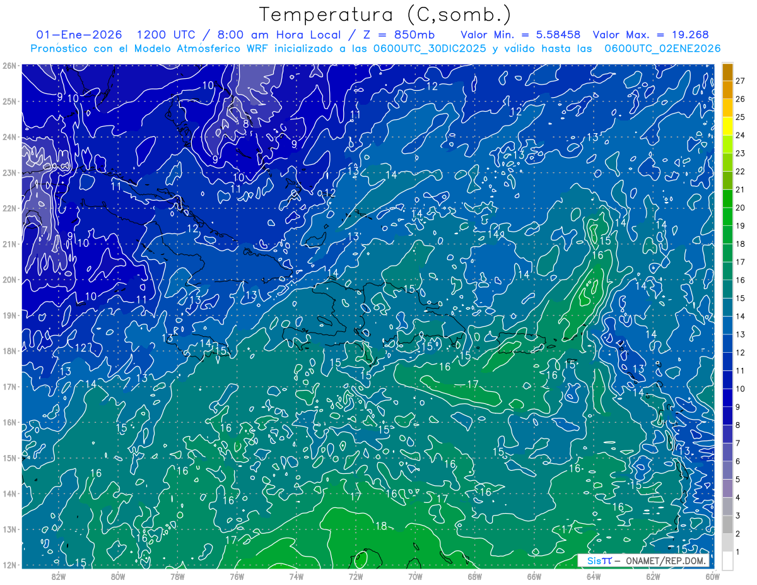This screenshot has height=585, width=757.
Task: Click the 19N latitude axis label
Action: click(9, 315)
